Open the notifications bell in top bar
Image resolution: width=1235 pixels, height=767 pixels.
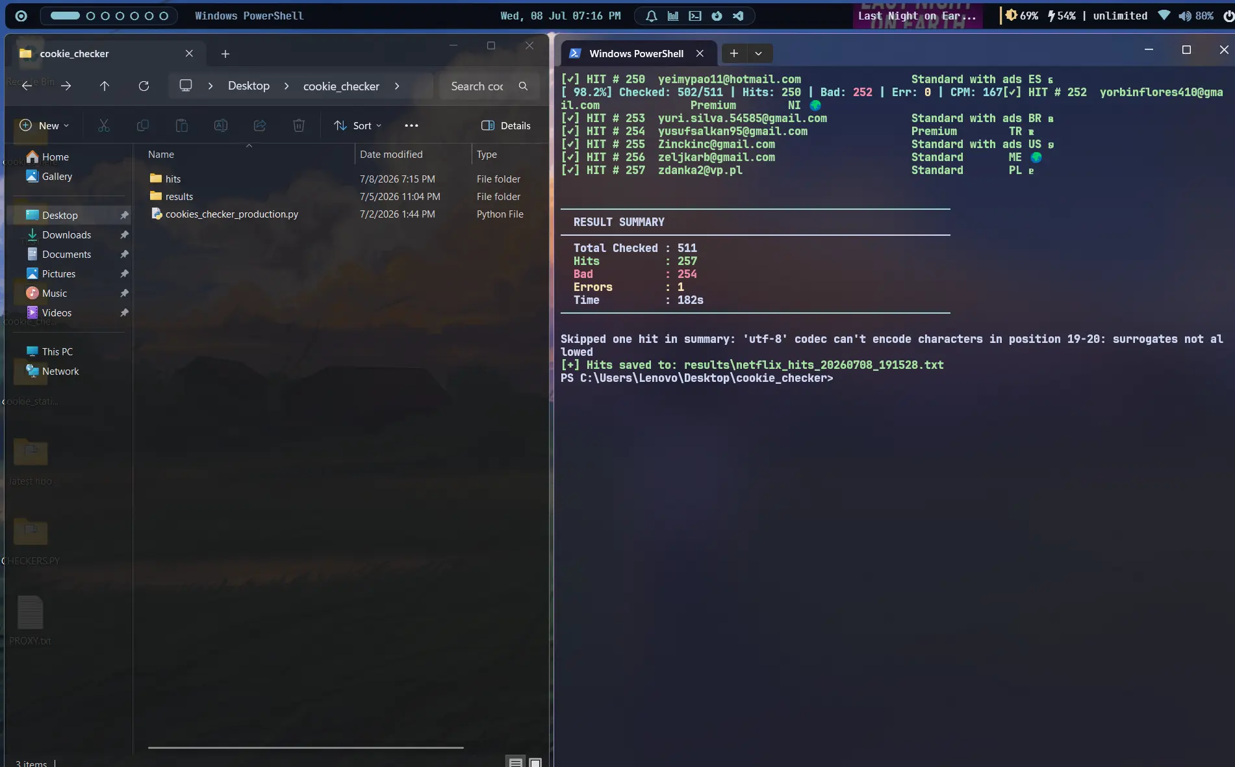coord(651,16)
